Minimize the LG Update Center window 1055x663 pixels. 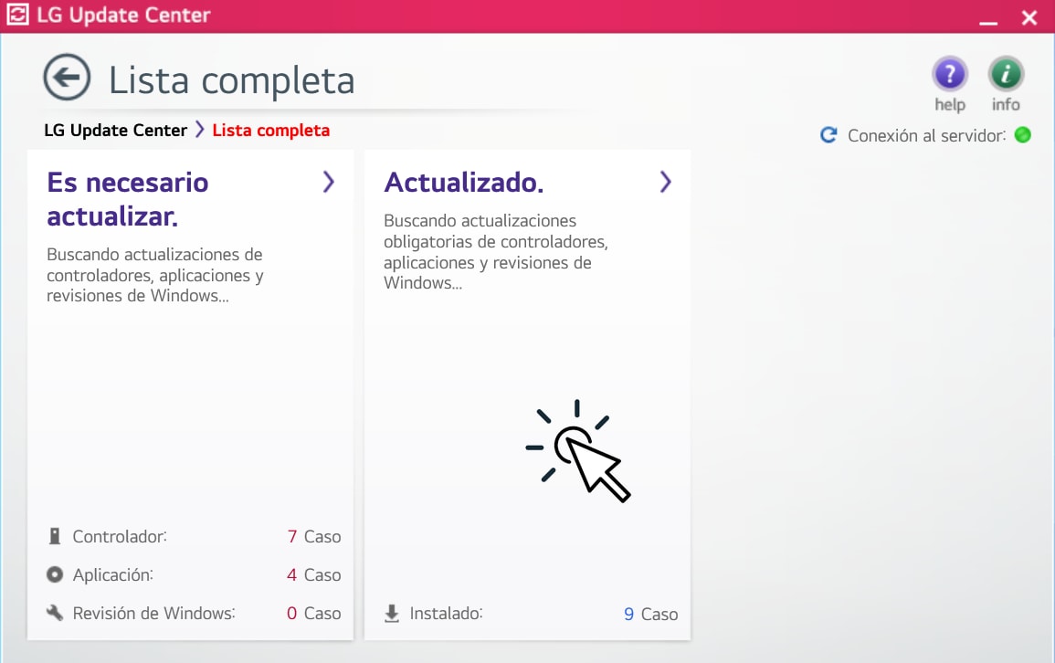coord(987,19)
